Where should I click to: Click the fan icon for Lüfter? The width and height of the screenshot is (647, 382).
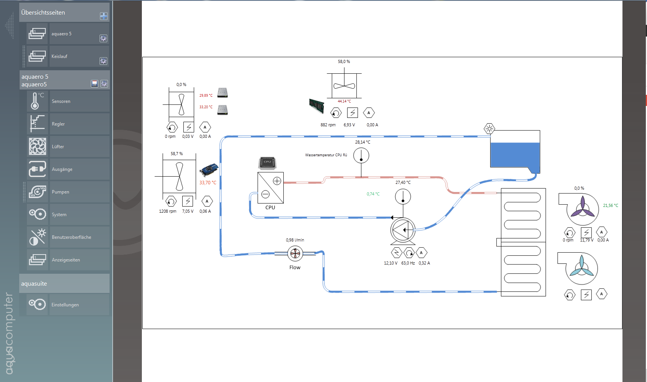[x=37, y=147]
